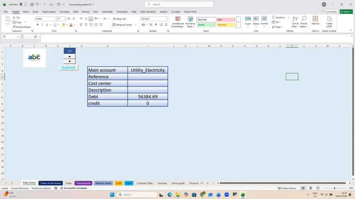Image resolution: width=355 pixels, height=199 pixels.
Task: Click the Insert cells icon
Action: (x=248, y=19)
